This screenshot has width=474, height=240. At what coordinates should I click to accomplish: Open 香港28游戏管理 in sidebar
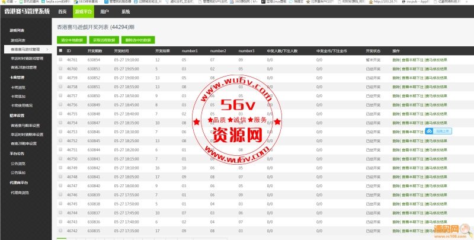(x=24, y=68)
